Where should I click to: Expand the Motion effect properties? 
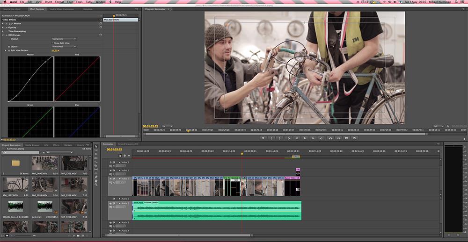pyautogui.click(x=3, y=23)
